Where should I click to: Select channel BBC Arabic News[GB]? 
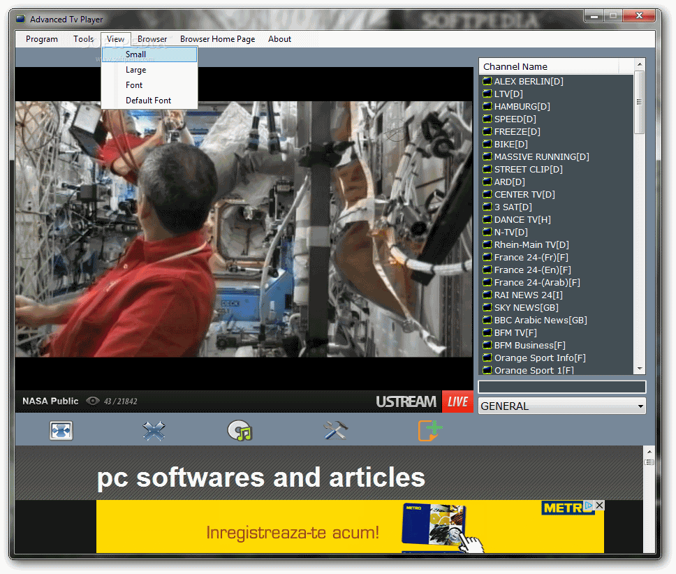click(541, 320)
